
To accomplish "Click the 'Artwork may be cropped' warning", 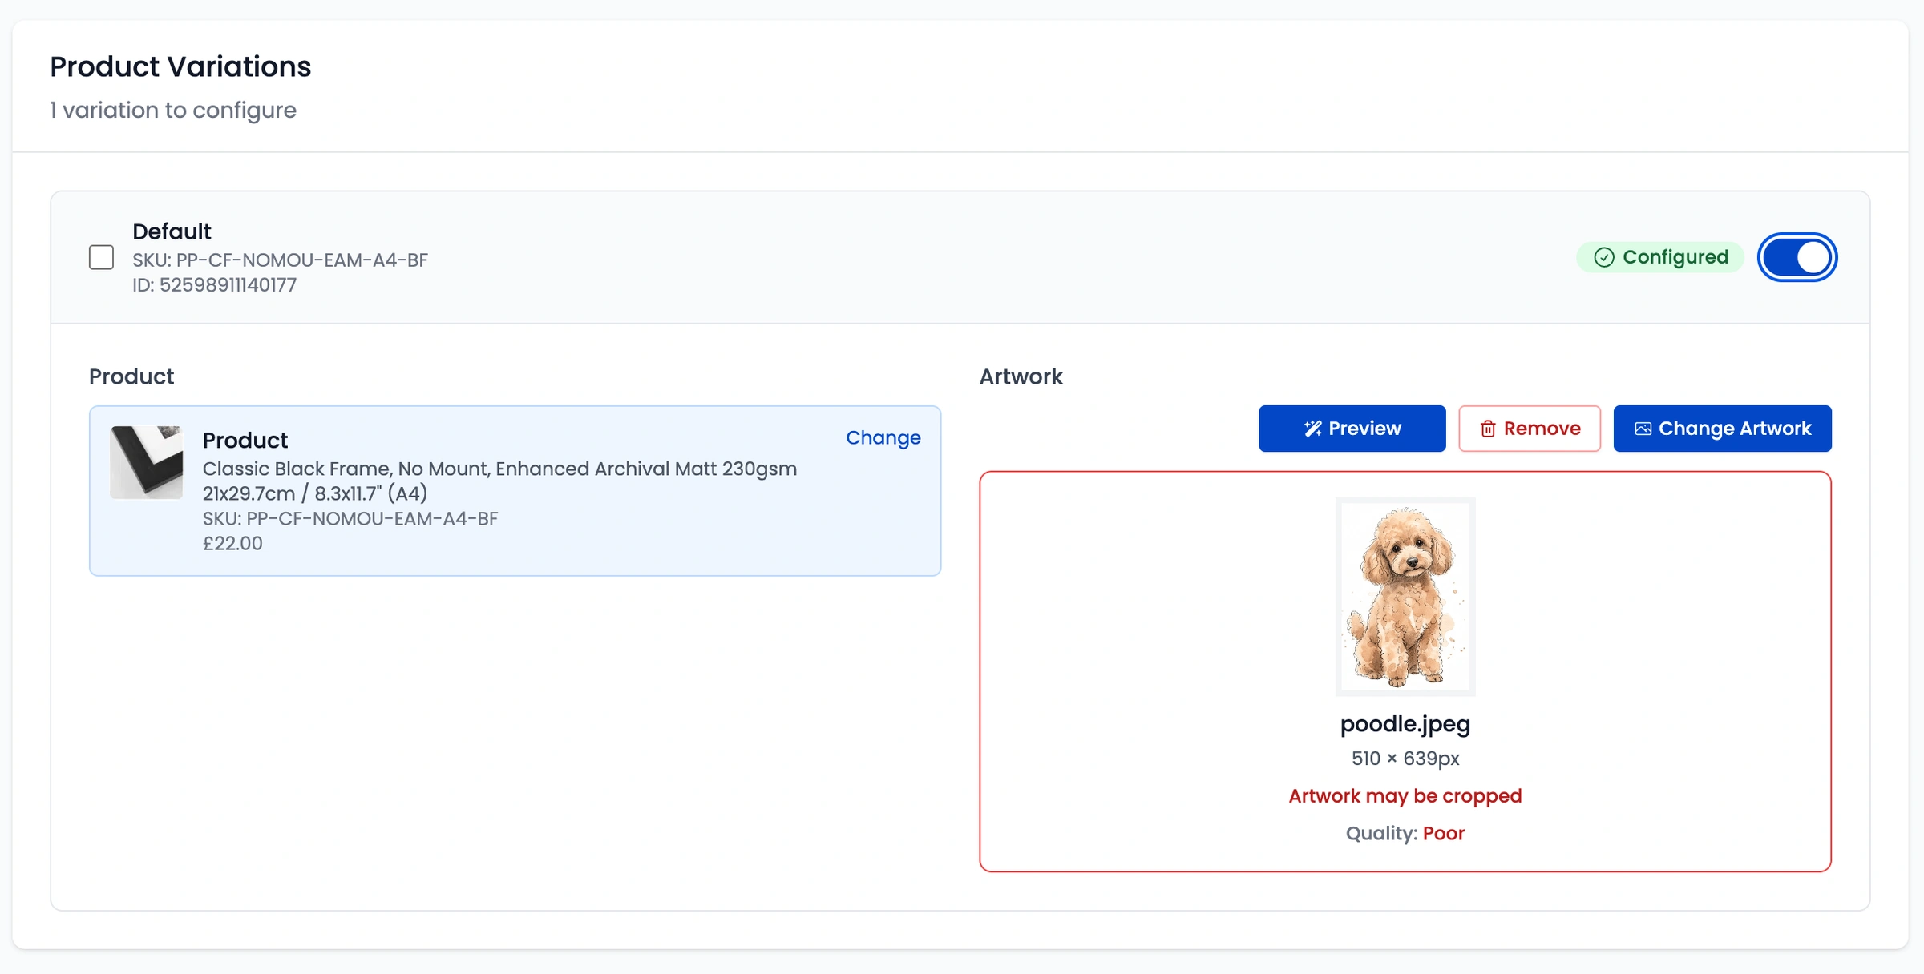I will (x=1405, y=796).
